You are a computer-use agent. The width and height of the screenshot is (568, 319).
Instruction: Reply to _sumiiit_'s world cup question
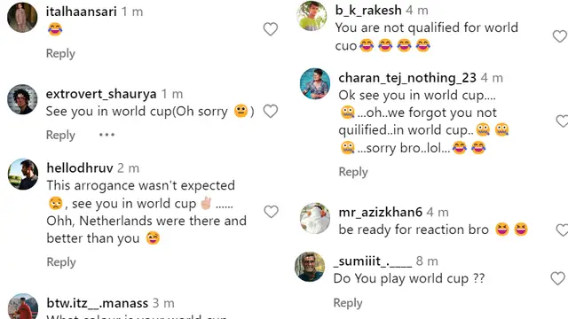348,303
